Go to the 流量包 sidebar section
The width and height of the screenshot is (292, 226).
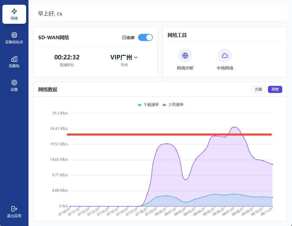14,62
